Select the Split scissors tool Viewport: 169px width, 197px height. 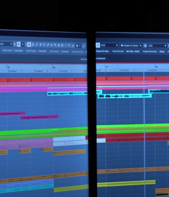(x=44, y=45)
